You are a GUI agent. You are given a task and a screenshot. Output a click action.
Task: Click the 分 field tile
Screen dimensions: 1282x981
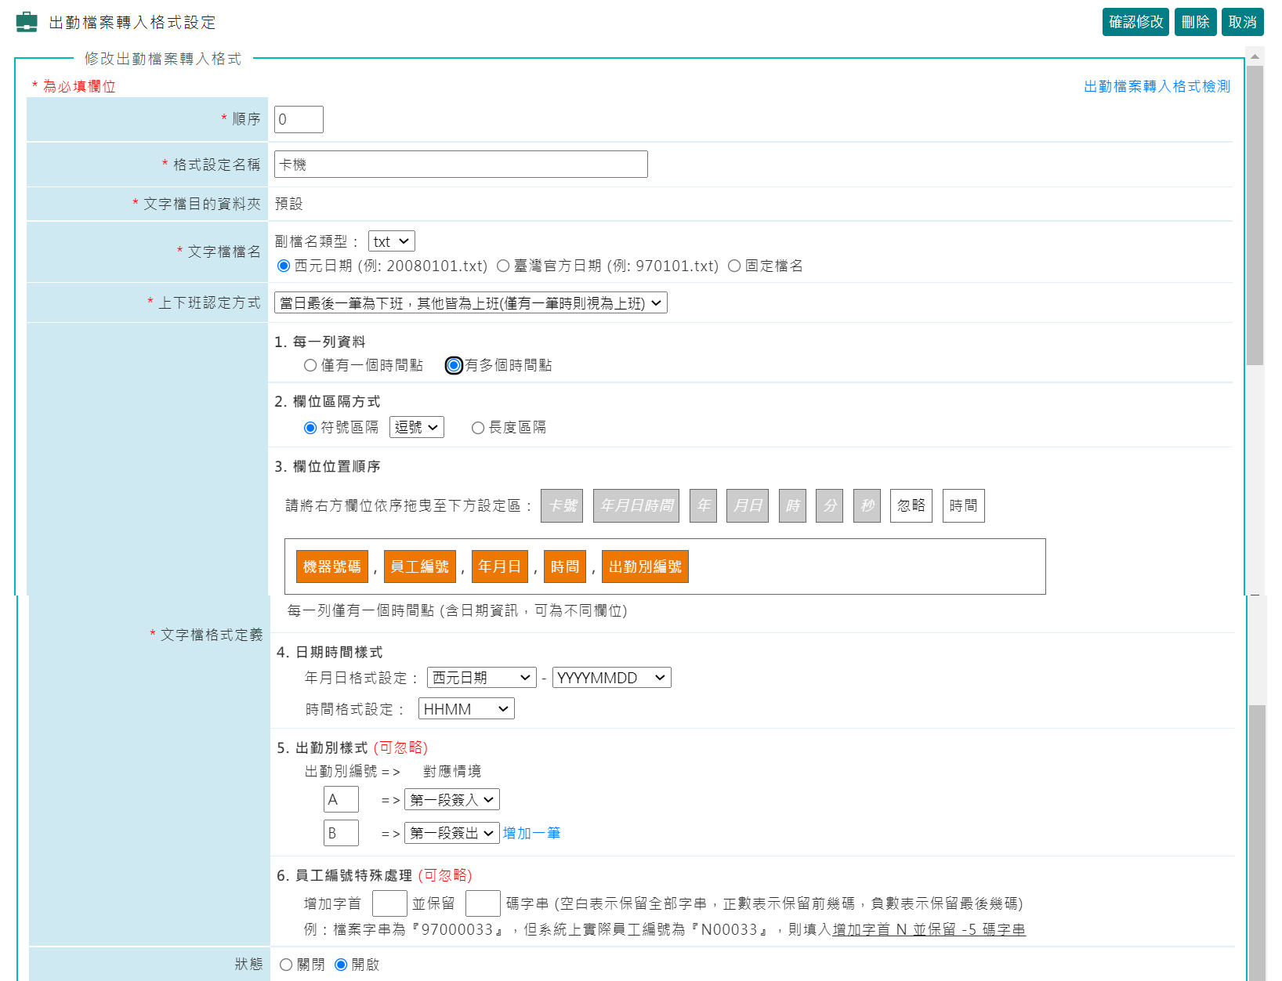pos(829,505)
